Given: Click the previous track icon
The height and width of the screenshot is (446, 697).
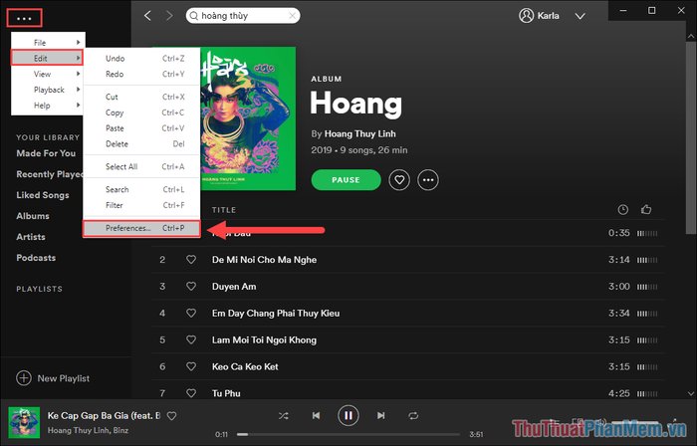Looking at the screenshot, I should click(x=316, y=416).
